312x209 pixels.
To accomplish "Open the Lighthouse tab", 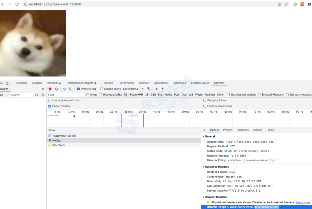I will coord(179,83).
